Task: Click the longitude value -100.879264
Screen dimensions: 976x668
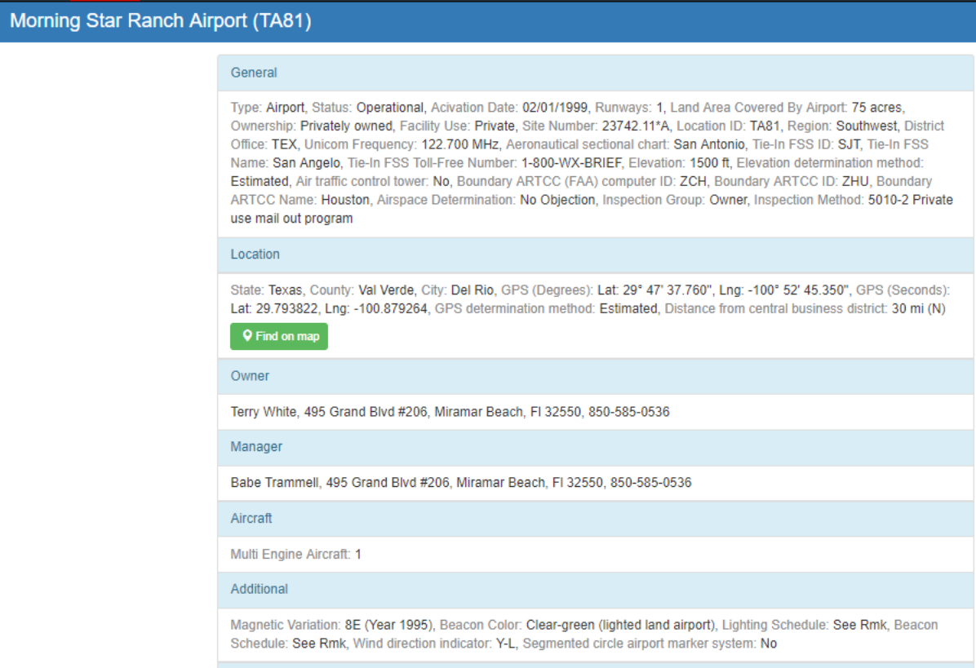Action: [390, 309]
